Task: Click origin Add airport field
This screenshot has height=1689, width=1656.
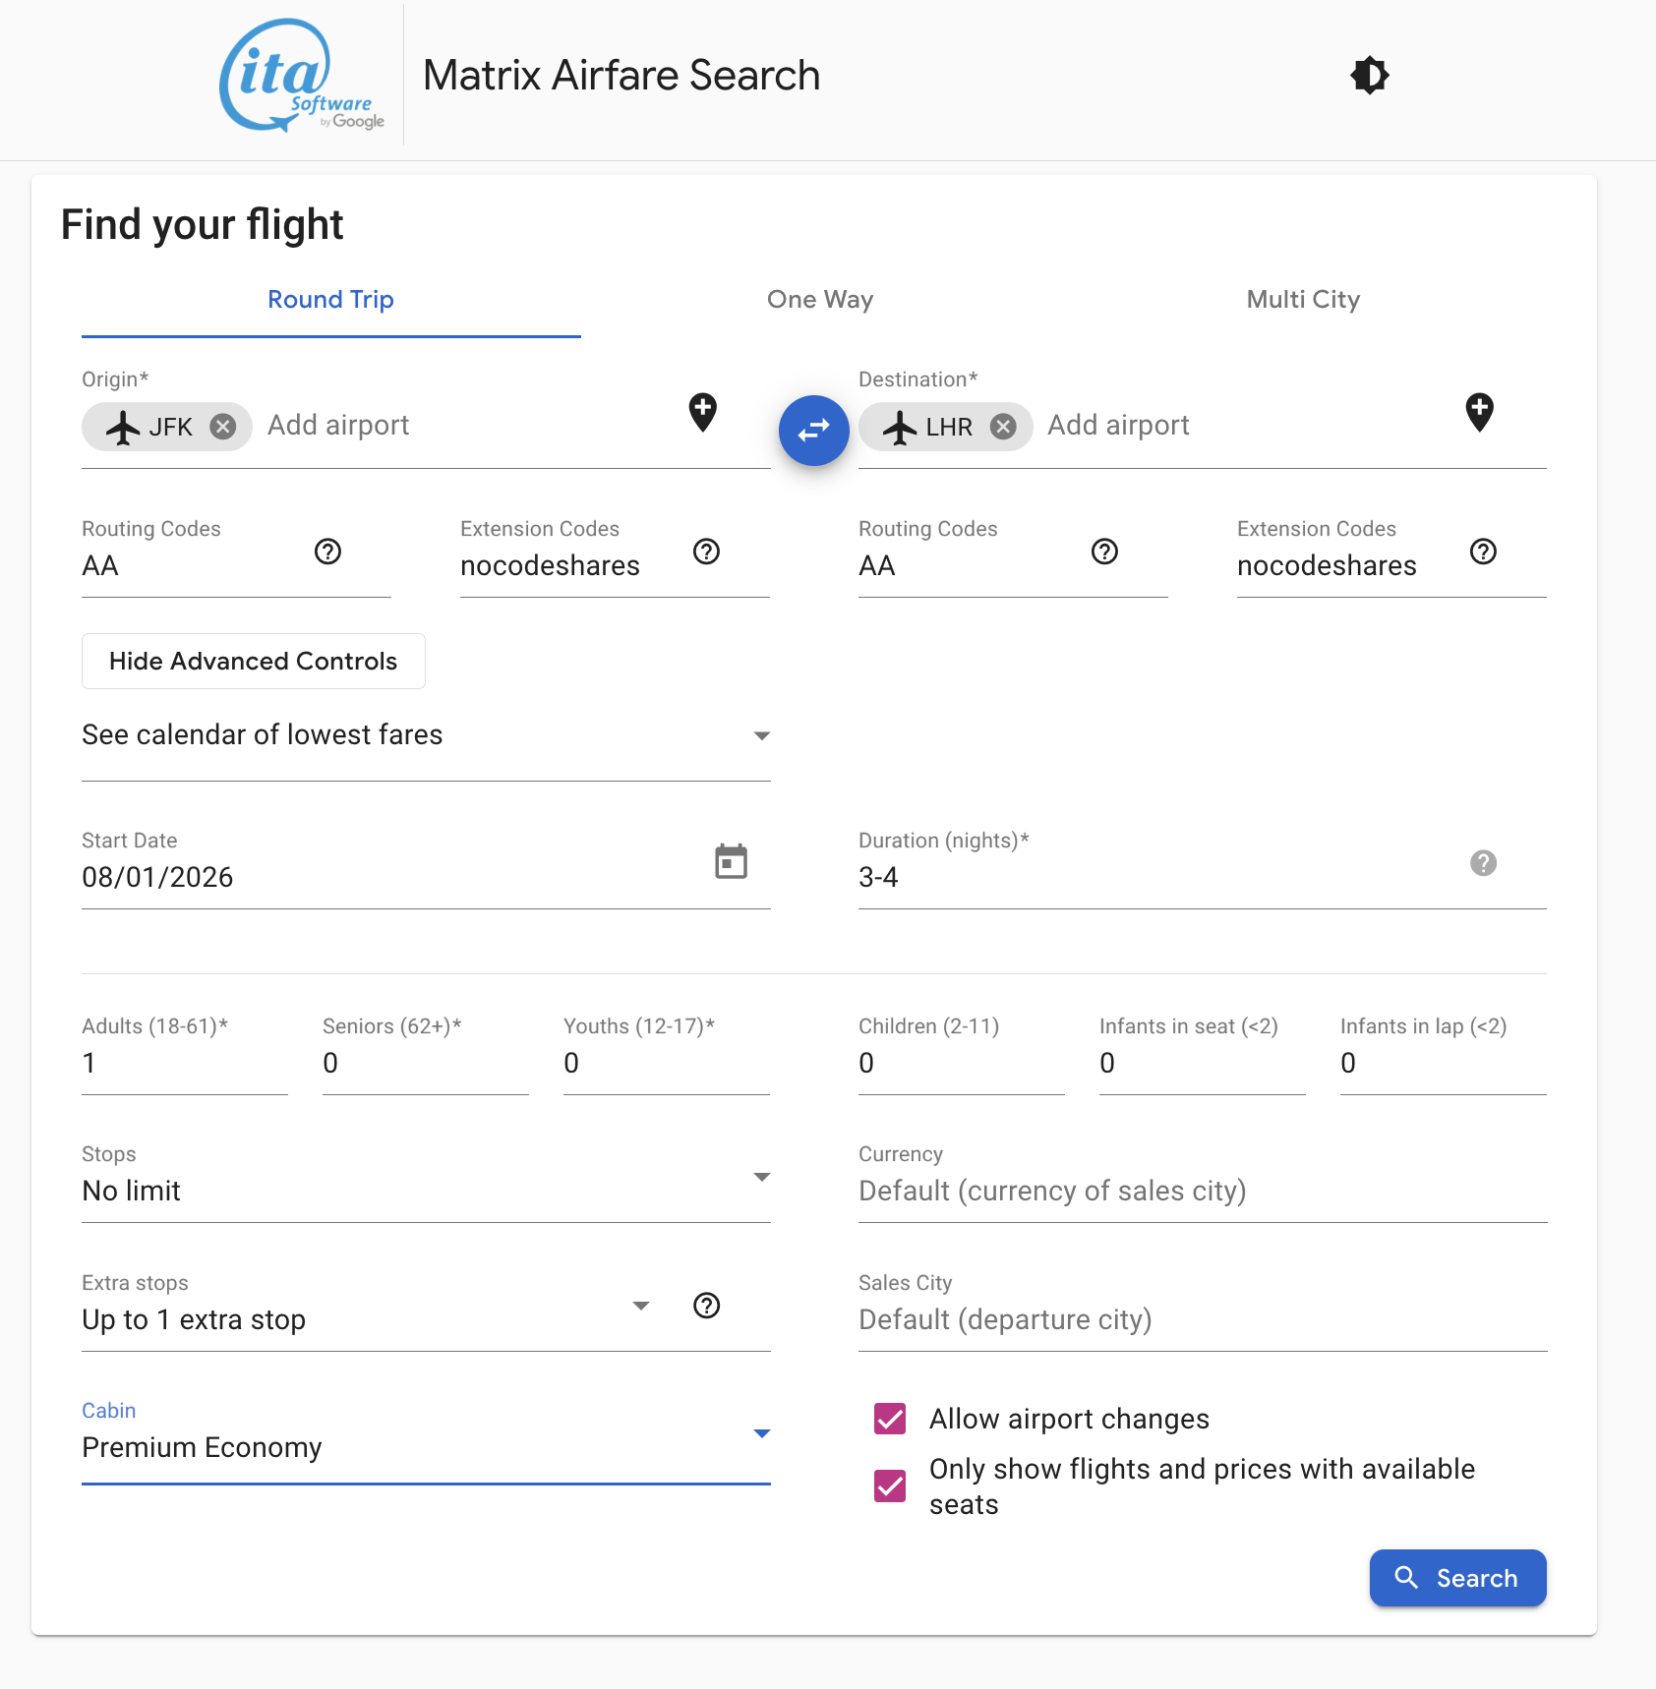Action: click(467, 426)
